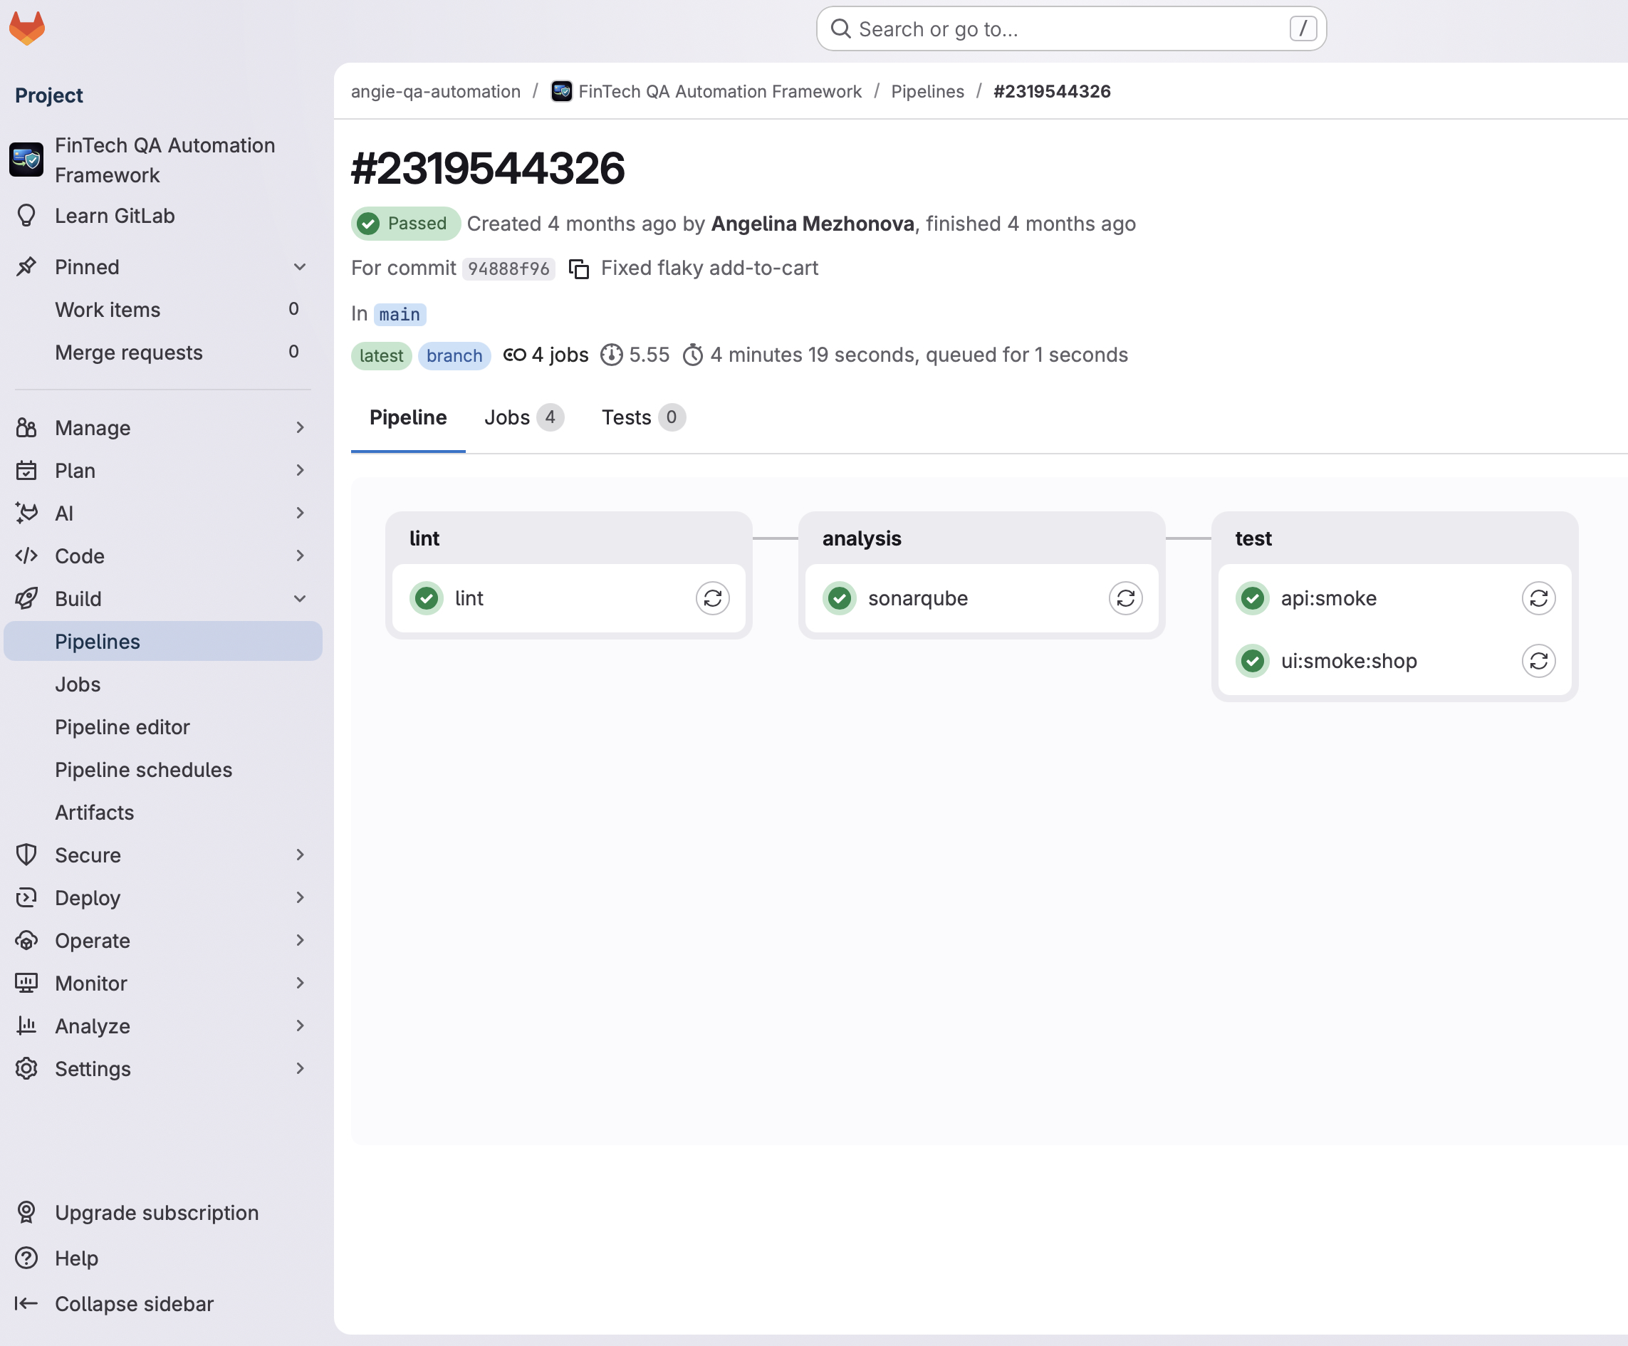Open Work items in sidebar
This screenshot has width=1628, height=1346.
(163, 309)
